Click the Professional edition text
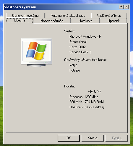The image size is (133, 146). pos(78,42)
